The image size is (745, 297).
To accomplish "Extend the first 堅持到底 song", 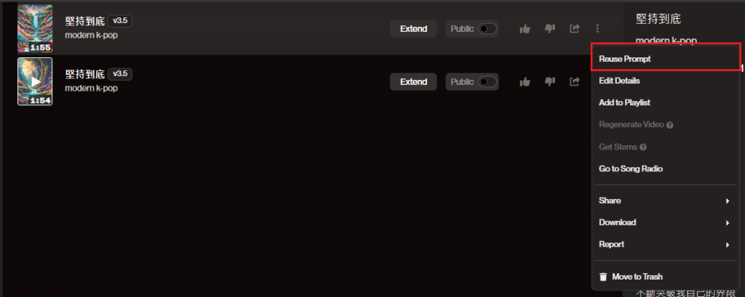I will (x=413, y=29).
